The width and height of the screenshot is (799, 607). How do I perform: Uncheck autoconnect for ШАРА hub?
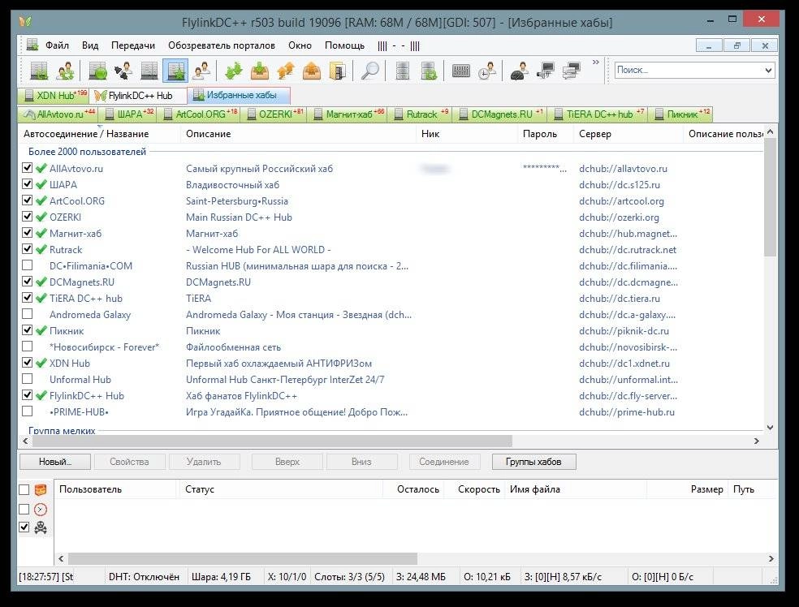tap(27, 184)
